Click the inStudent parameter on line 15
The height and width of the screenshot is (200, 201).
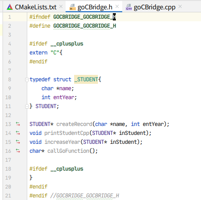tap(123, 142)
